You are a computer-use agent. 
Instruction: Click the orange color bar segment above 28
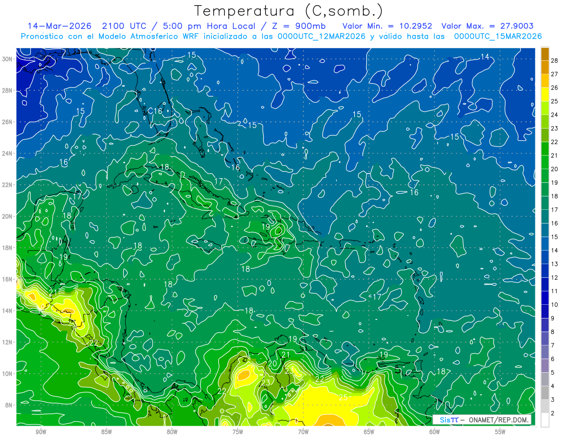[545, 53]
